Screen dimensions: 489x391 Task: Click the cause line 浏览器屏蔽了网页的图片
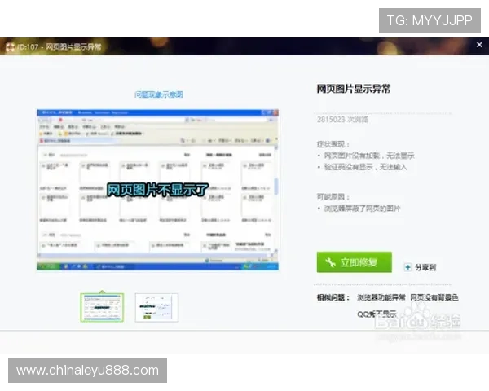click(362, 209)
